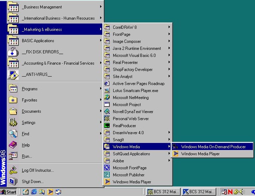Click the Java 2 Runtime Environment folder icon
Screen dimensions: 255x196
pyautogui.click(x=107, y=48)
